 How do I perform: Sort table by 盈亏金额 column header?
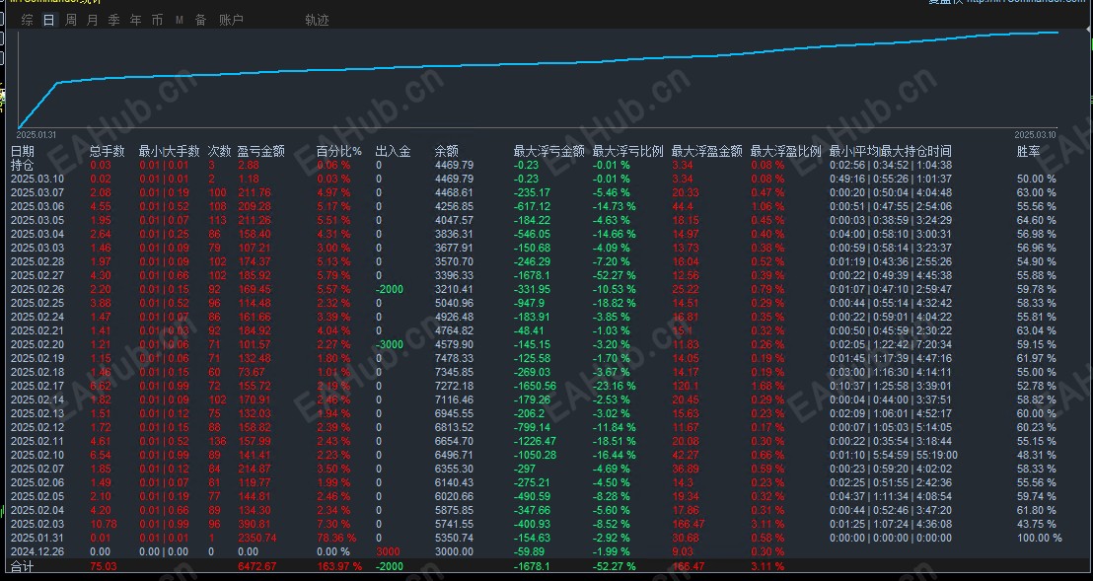tap(261, 149)
